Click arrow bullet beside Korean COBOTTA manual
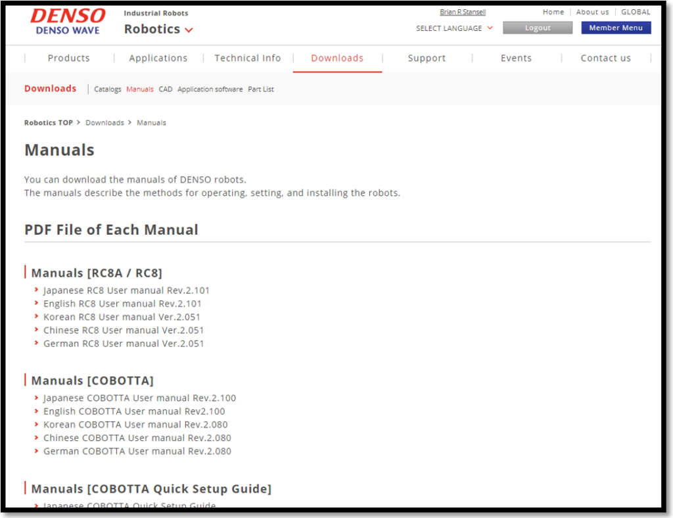This screenshot has width=673, height=518. [x=37, y=425]
